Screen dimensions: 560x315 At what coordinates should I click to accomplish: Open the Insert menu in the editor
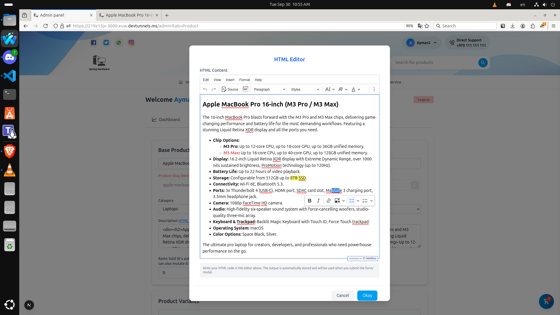[230, 80]
